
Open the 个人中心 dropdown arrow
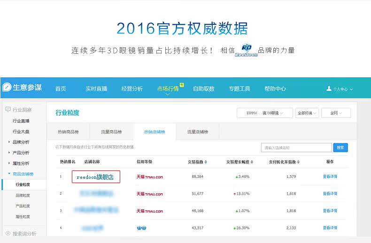[x=351, y=89]
